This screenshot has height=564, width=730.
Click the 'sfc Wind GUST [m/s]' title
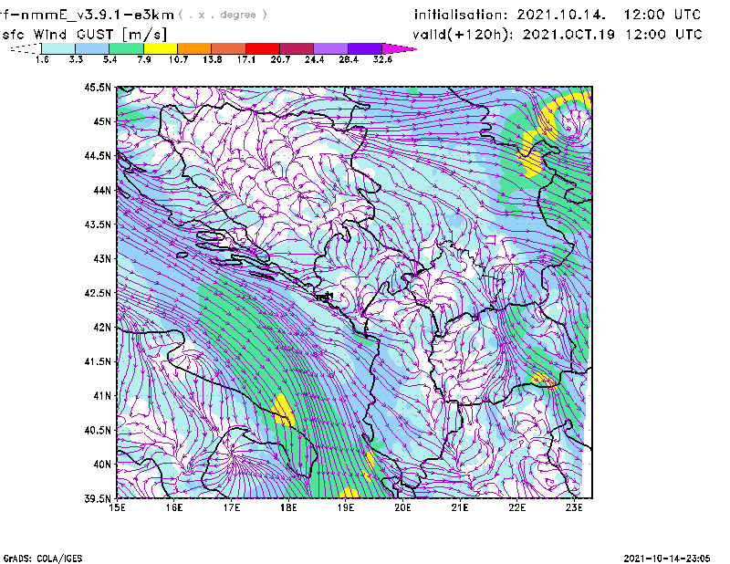pos(84,35)
